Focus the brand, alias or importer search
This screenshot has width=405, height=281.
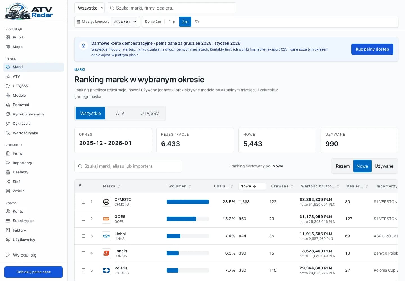click(128, 166)
